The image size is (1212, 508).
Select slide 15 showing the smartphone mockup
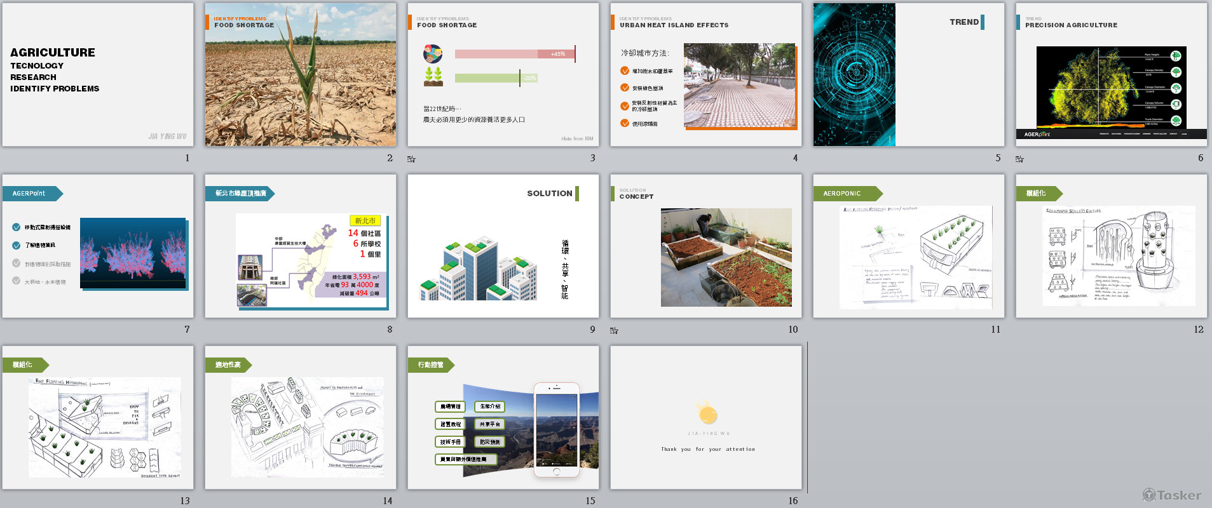[x=503, y=418]
